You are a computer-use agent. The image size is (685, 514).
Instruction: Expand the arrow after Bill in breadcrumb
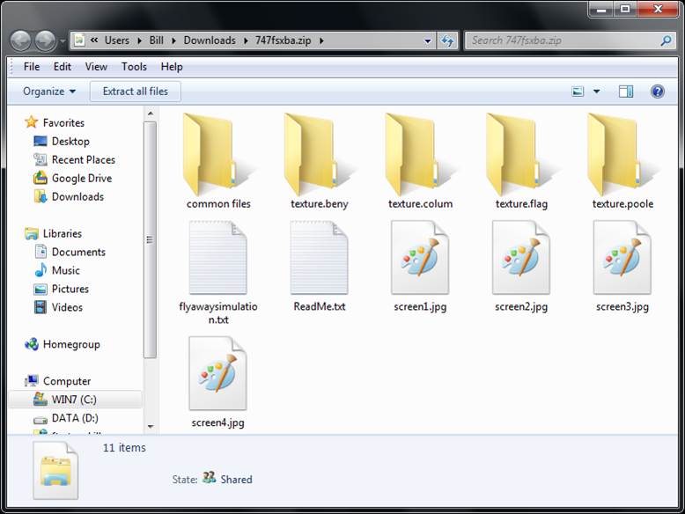(173, 40)
